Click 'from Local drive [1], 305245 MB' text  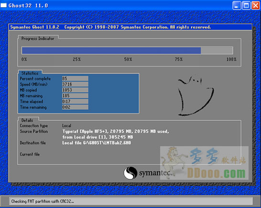[x=98, y=137]
